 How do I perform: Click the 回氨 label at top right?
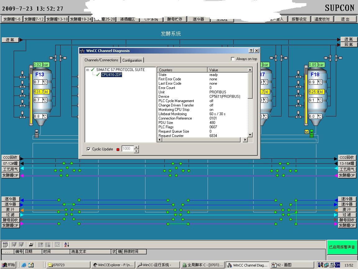coord(349,45)
